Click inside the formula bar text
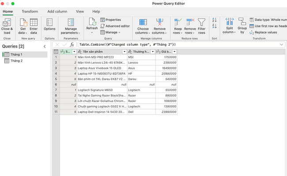Viewport: 287px width, 176px height. 177,44
